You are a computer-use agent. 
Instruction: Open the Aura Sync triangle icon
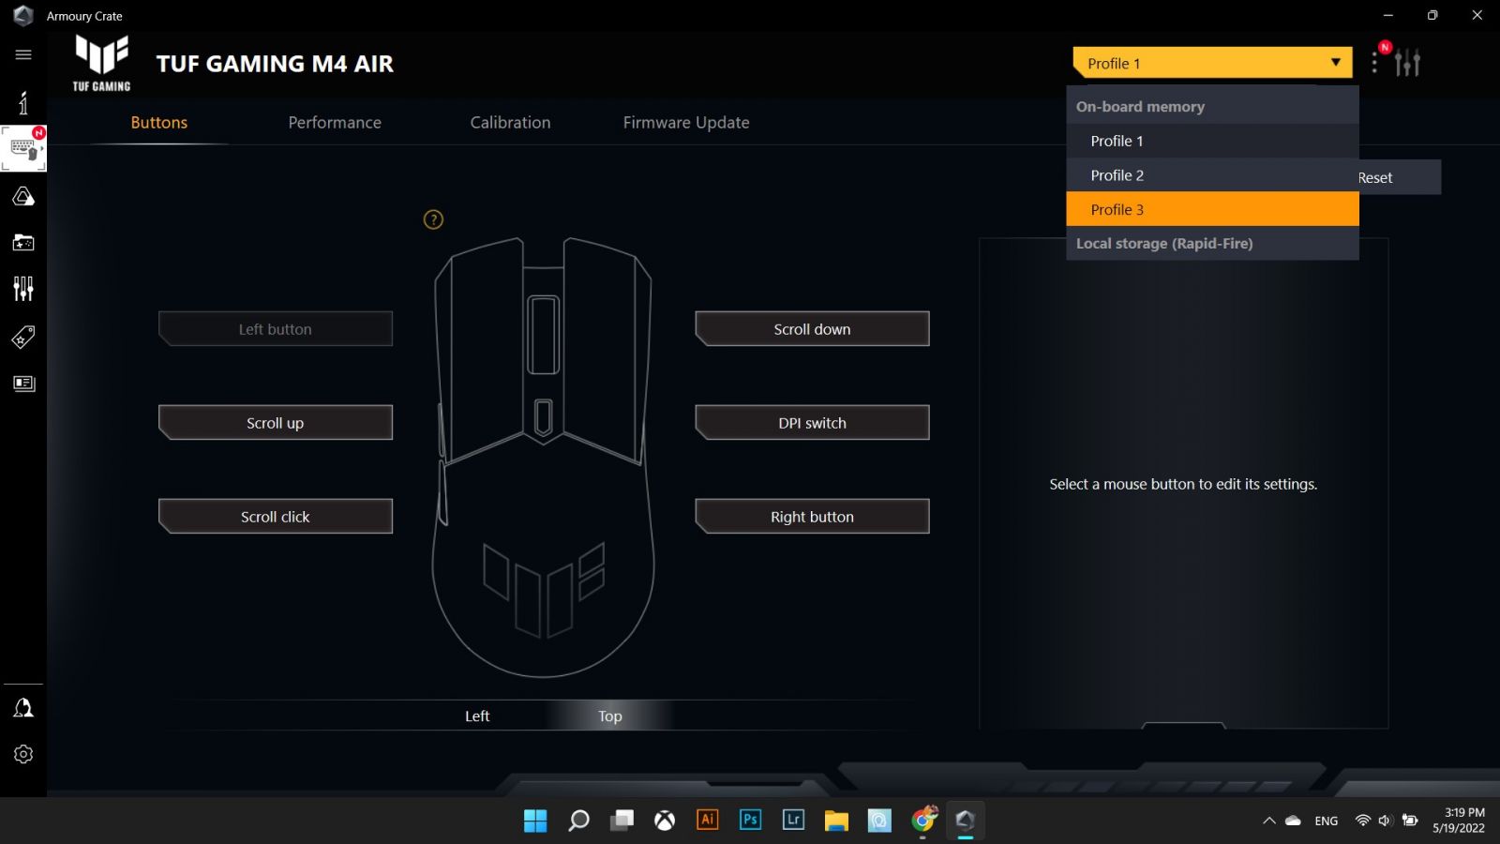(x=23, y=196)
